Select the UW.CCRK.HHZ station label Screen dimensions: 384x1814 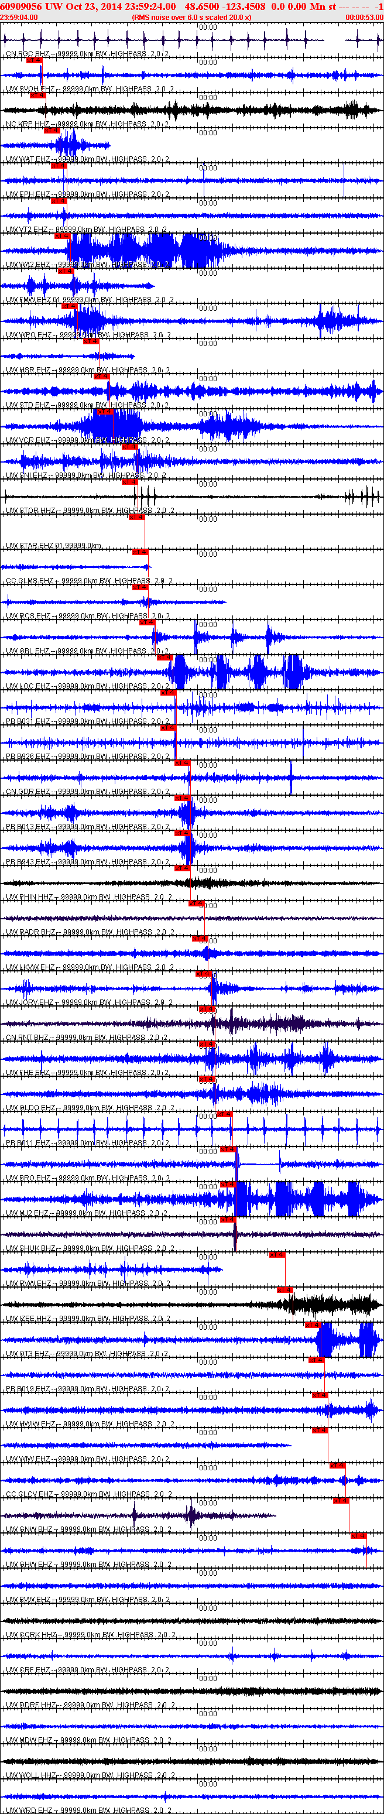90,1636
